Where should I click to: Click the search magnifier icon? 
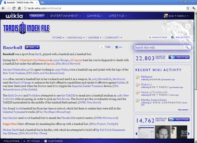[187, 48]
